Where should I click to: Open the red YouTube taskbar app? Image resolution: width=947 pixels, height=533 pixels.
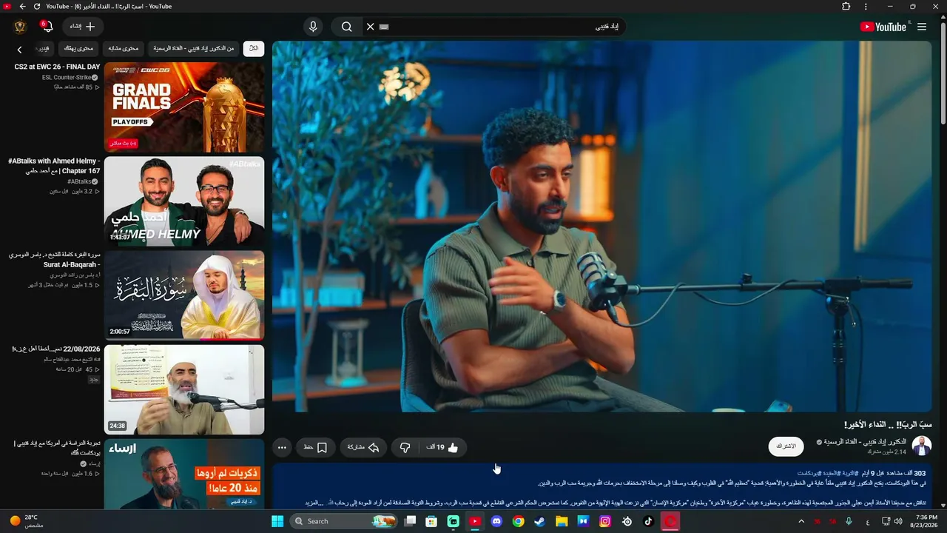click(x=475, y=521)
